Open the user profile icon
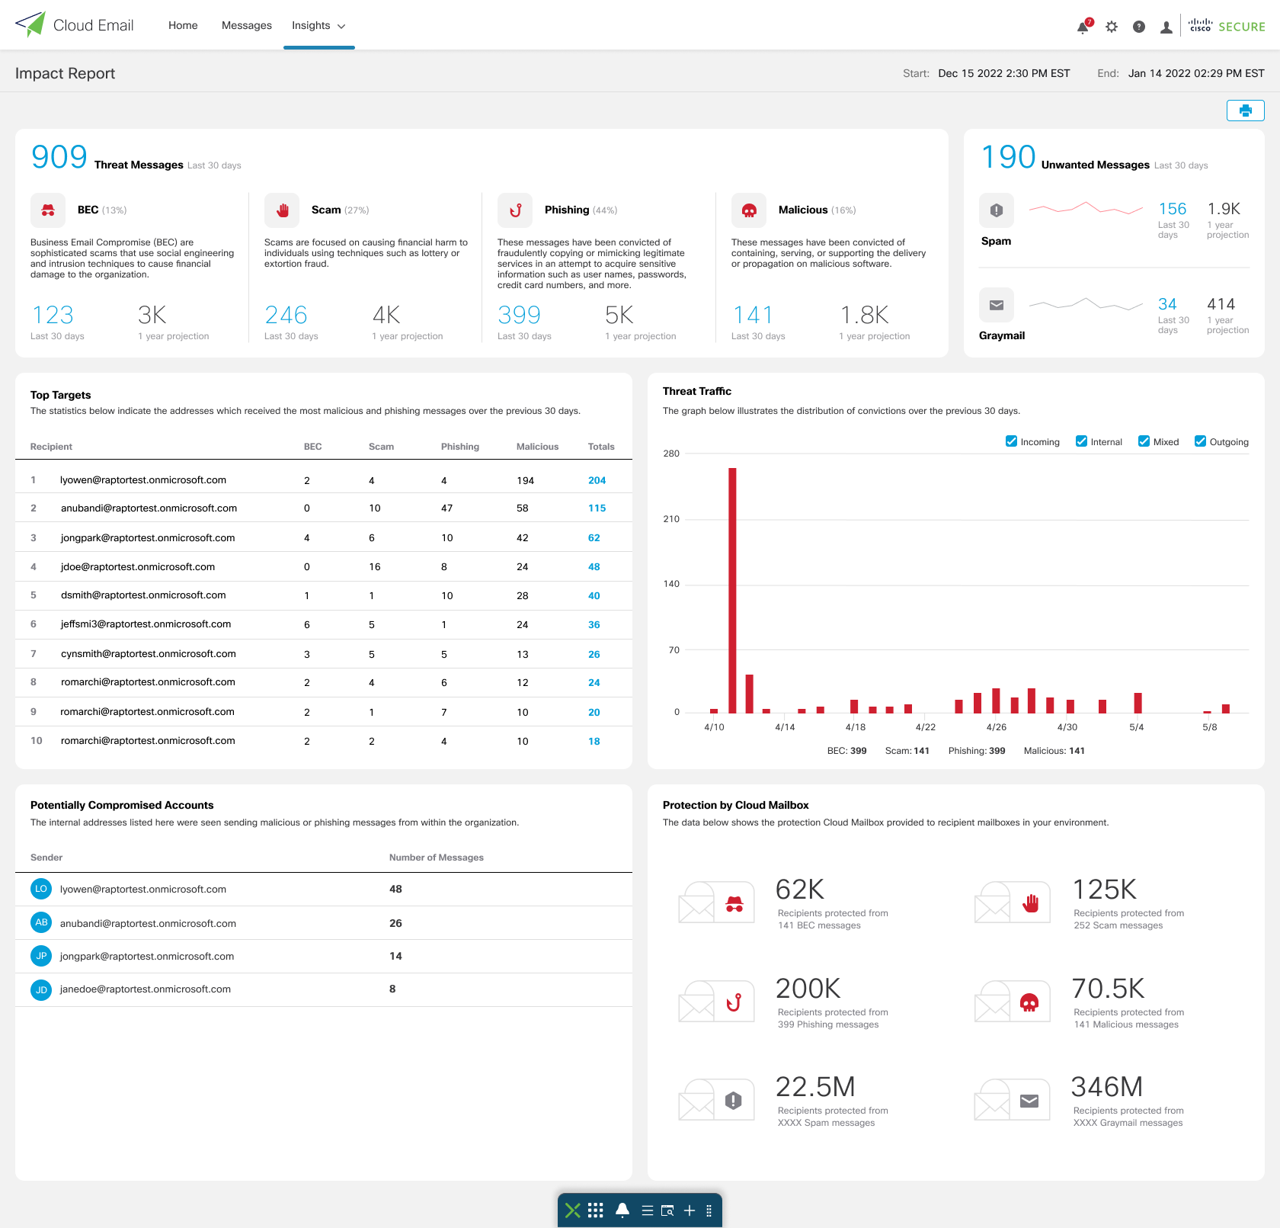 [x=1166, y=27]
